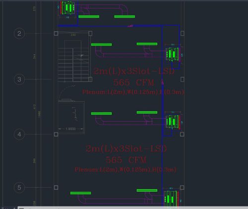Viewport: 248px width, 209px height.
Task: Click the horizontal scrollbar at window bottom
Action: [133, 208]
